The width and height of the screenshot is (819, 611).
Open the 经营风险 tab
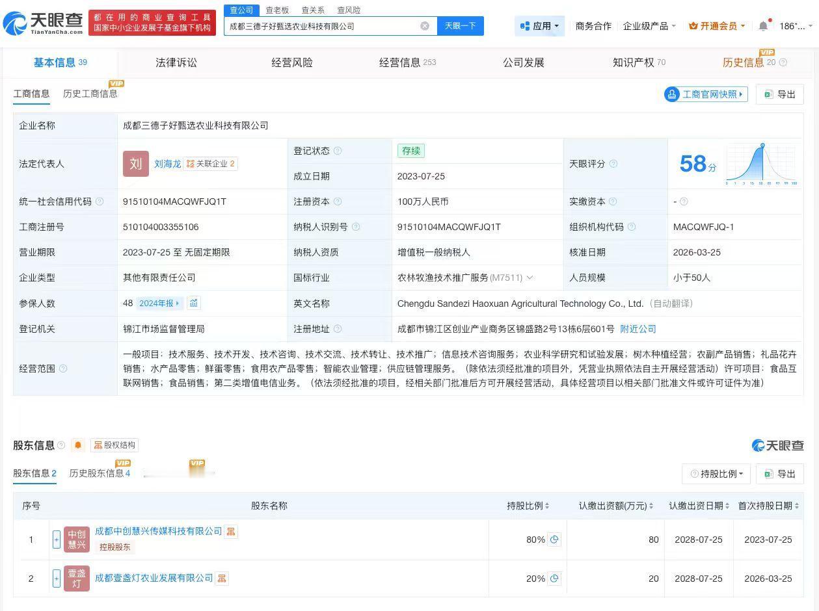[292, 63]
